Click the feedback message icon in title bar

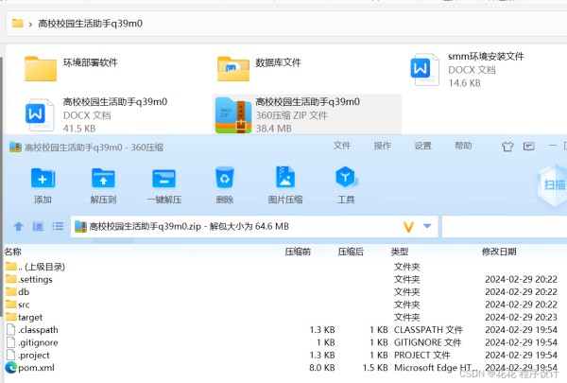coord(528,147)
